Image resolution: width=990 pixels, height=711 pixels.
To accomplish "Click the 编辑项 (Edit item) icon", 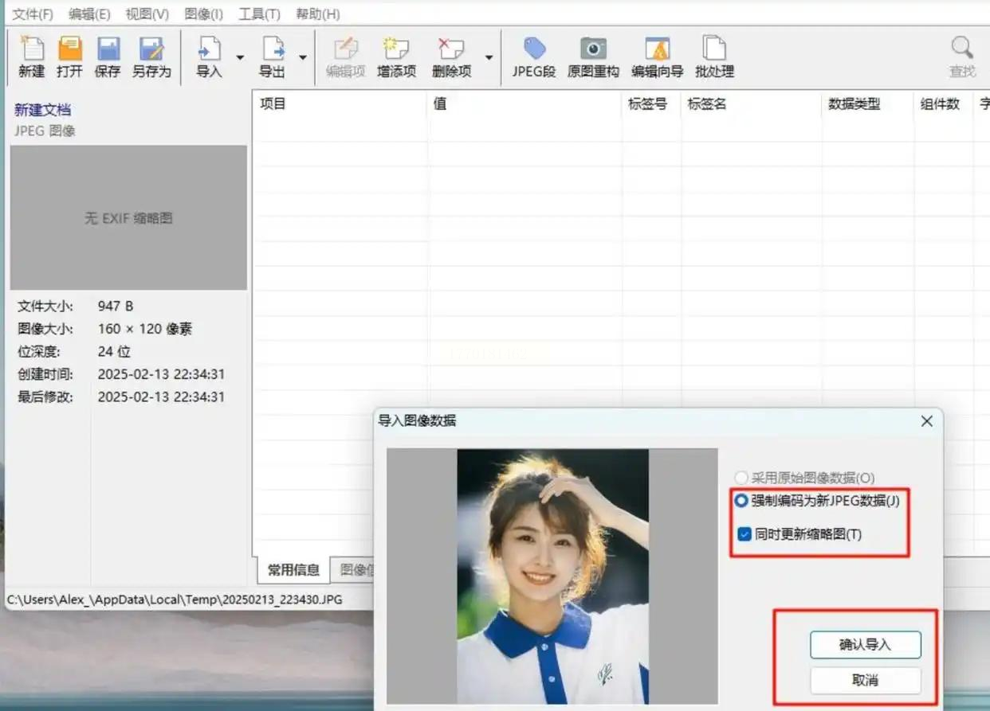I will [346, 49].
